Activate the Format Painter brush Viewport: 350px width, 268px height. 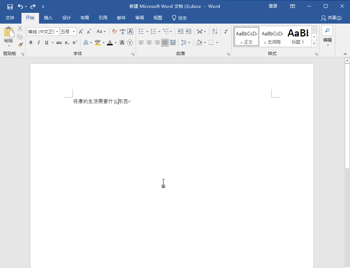(x=20, y=45)
